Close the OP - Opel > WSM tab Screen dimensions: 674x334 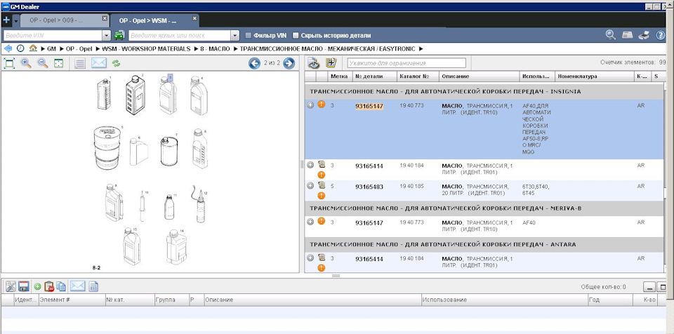[194, 18]
